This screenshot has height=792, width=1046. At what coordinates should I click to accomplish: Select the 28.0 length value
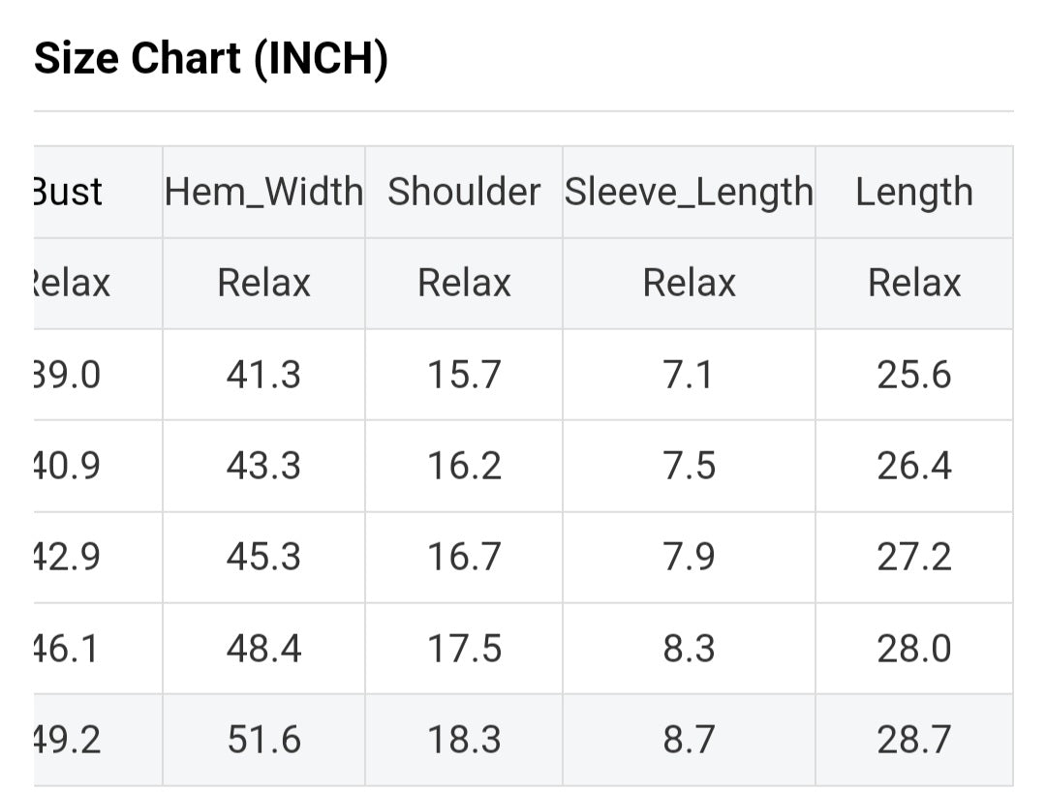point(914,649)
